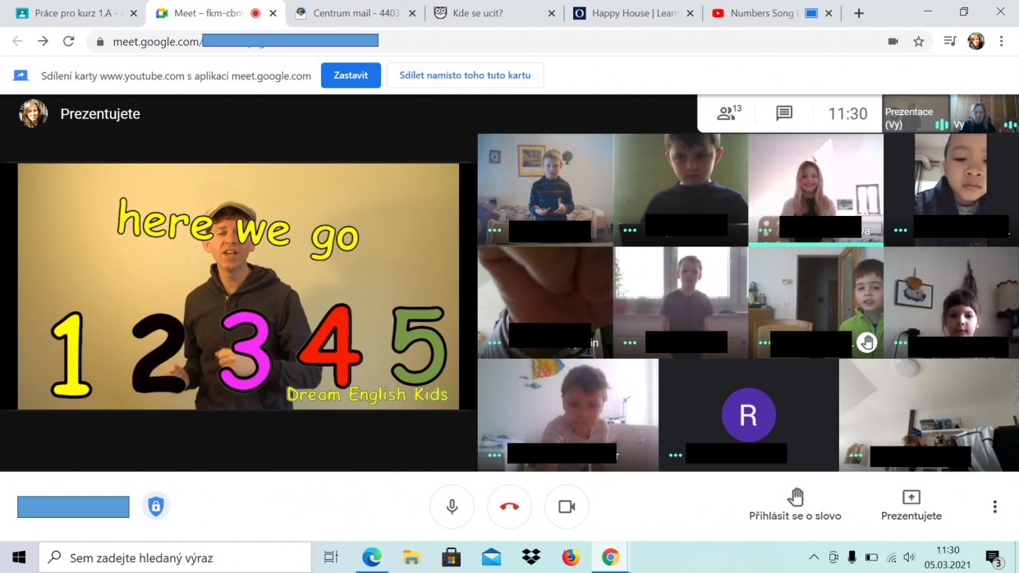Open the Meet chat panel
The height and width of the screenshot is (573, 1019).
point(784,113)
